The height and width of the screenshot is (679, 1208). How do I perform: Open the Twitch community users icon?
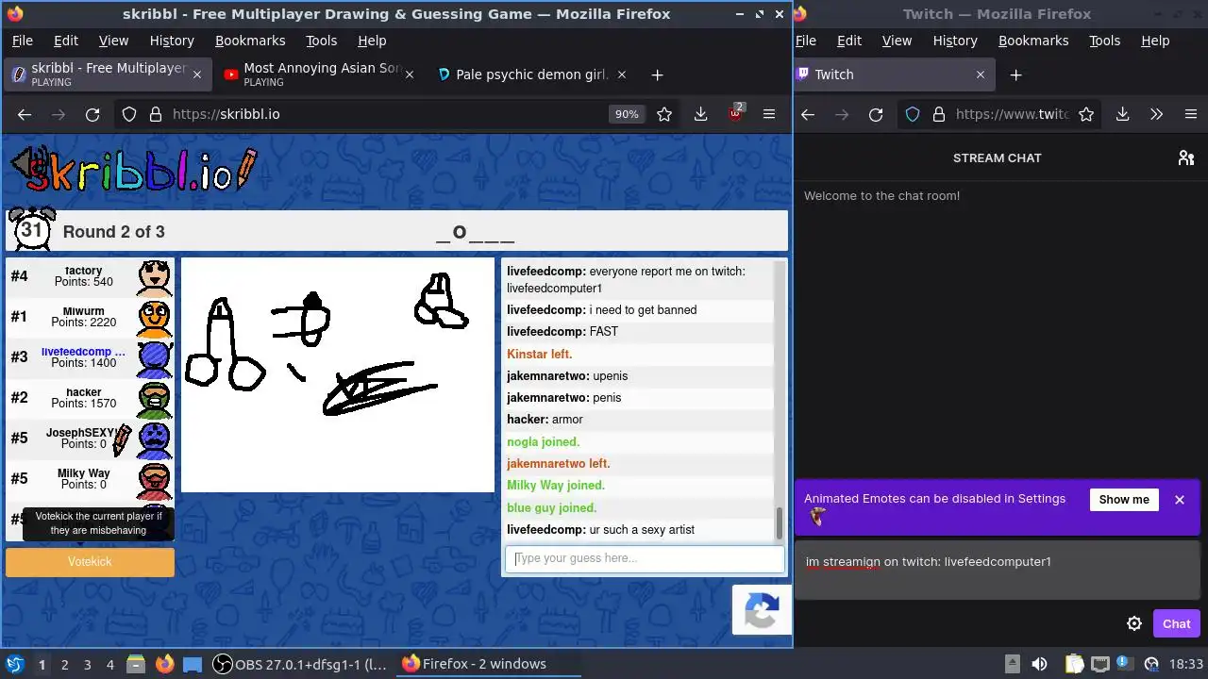pos(1186,157)
